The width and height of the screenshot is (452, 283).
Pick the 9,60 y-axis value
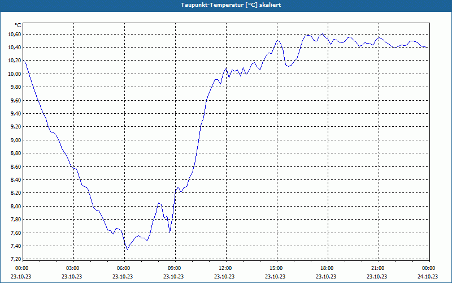(16, 100)
